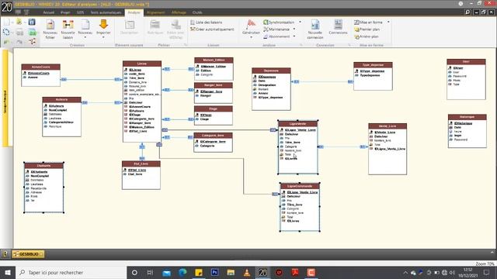The image size is (497, 279).
Task: Open the sticky notes taskbar icon
Action: coord(199,272)
